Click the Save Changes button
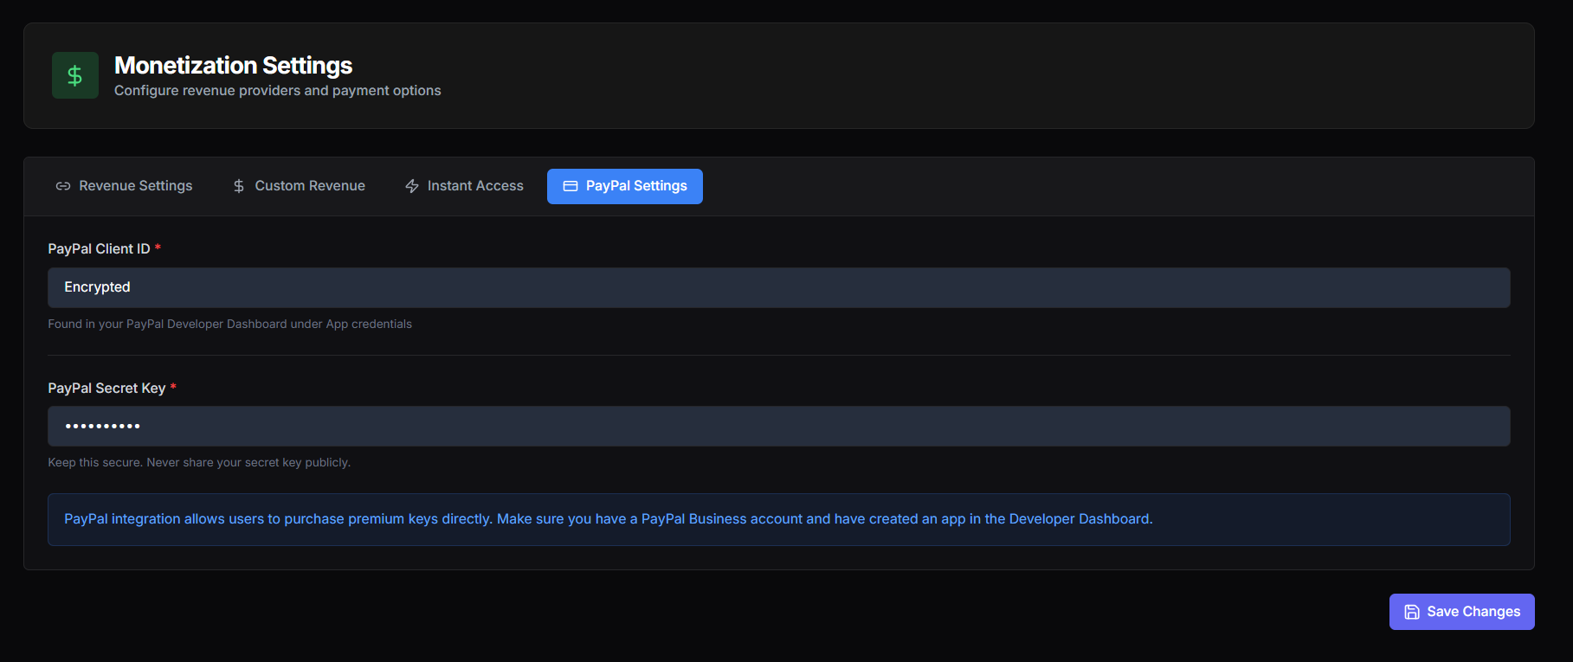The width and height of the screenshot is (1573, 662). (1462, 612)
